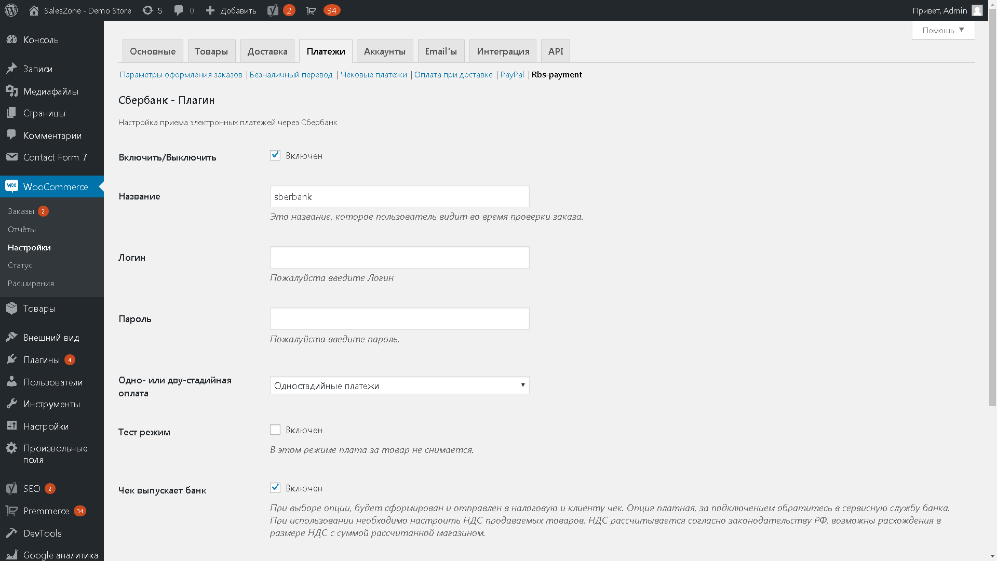Click the WordPress logo icon
997x561 pixels.
tap(11, 10)
